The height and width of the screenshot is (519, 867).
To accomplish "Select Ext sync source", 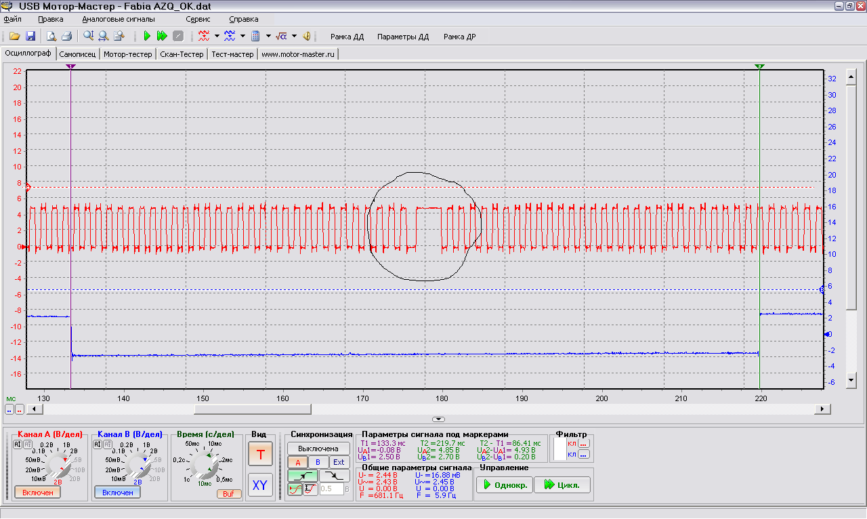I will [339, 462].
